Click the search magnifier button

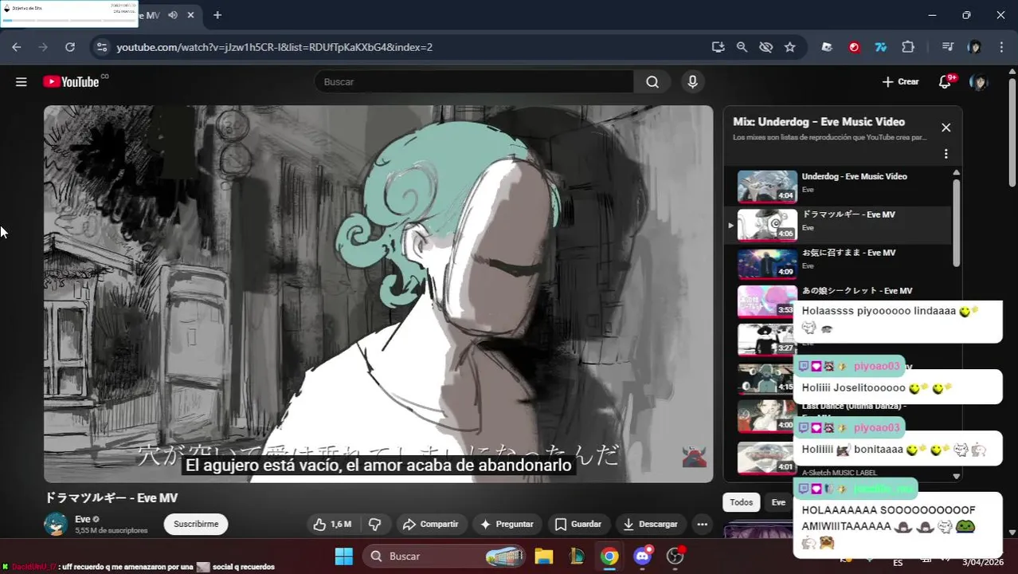coord(652,82)
